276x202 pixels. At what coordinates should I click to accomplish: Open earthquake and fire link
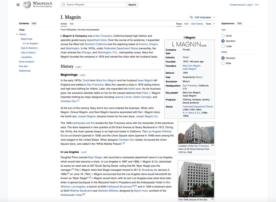pyautogui.click(x=83, y=123)
